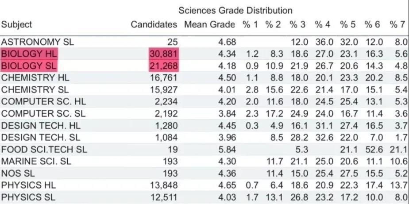Click the Sciences Grade Distribution title
This screenshot has height=204, width=409.
click(235, 10)
